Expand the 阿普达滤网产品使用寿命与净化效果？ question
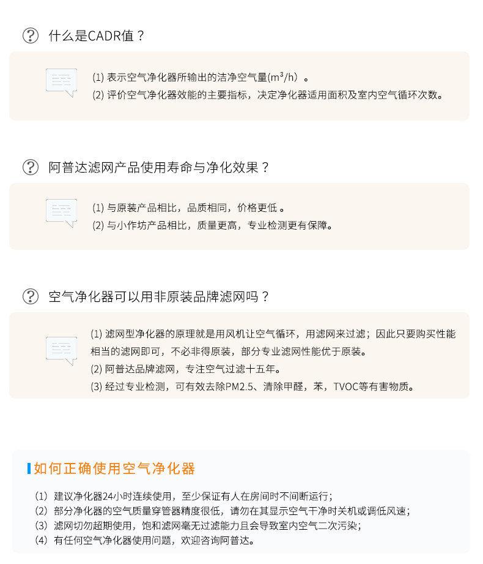The height and width of the screenshot is (564, 483). [159, 167]
